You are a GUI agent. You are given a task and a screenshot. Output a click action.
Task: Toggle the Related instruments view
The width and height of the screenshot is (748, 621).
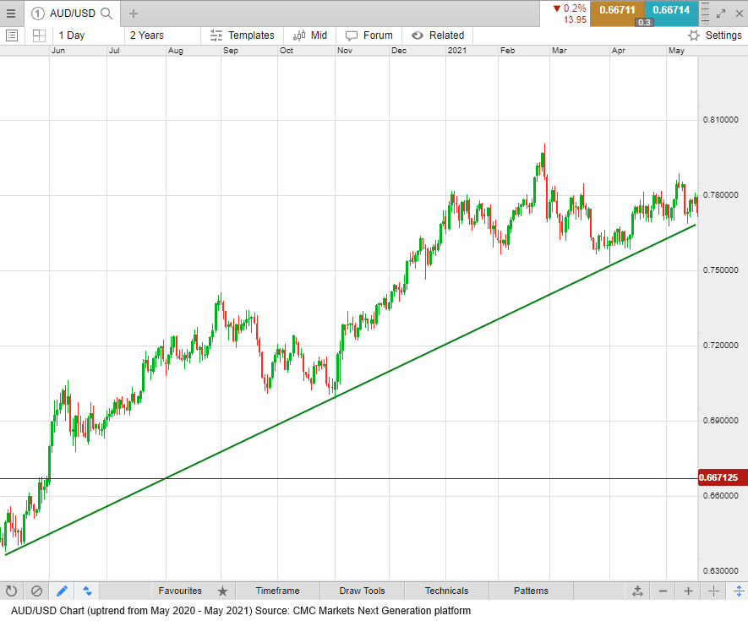coord(438,35)
